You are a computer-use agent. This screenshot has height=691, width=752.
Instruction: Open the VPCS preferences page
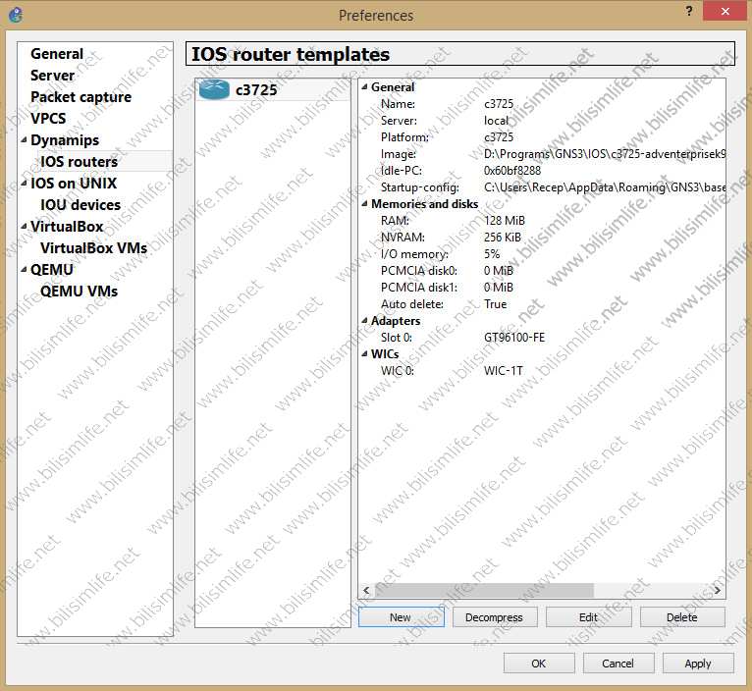(48, 119)
